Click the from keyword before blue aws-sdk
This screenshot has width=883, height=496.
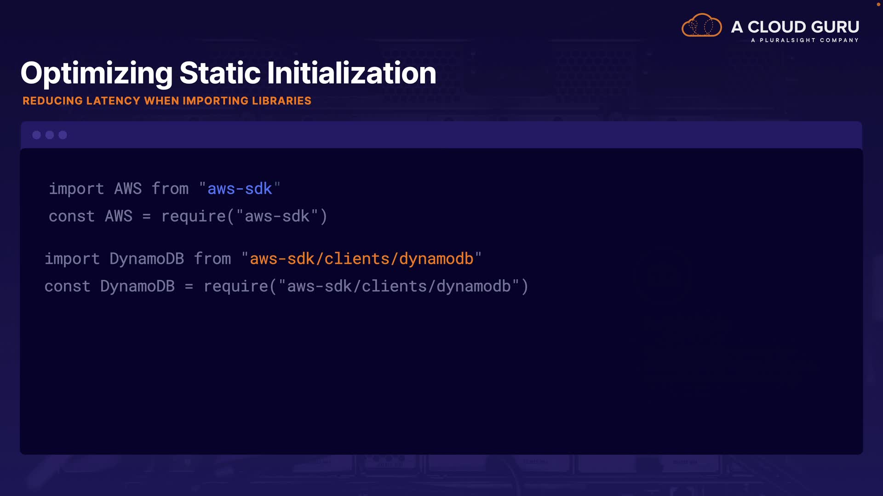(x=170, y=189)
